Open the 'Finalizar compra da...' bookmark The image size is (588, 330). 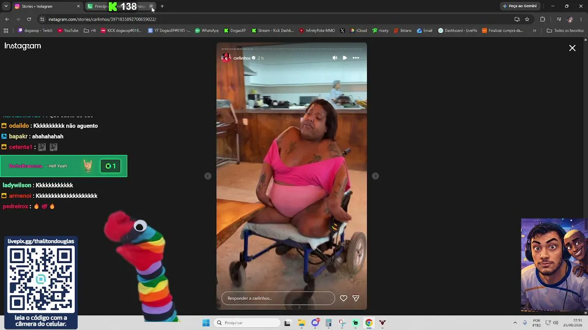(503, 31)
